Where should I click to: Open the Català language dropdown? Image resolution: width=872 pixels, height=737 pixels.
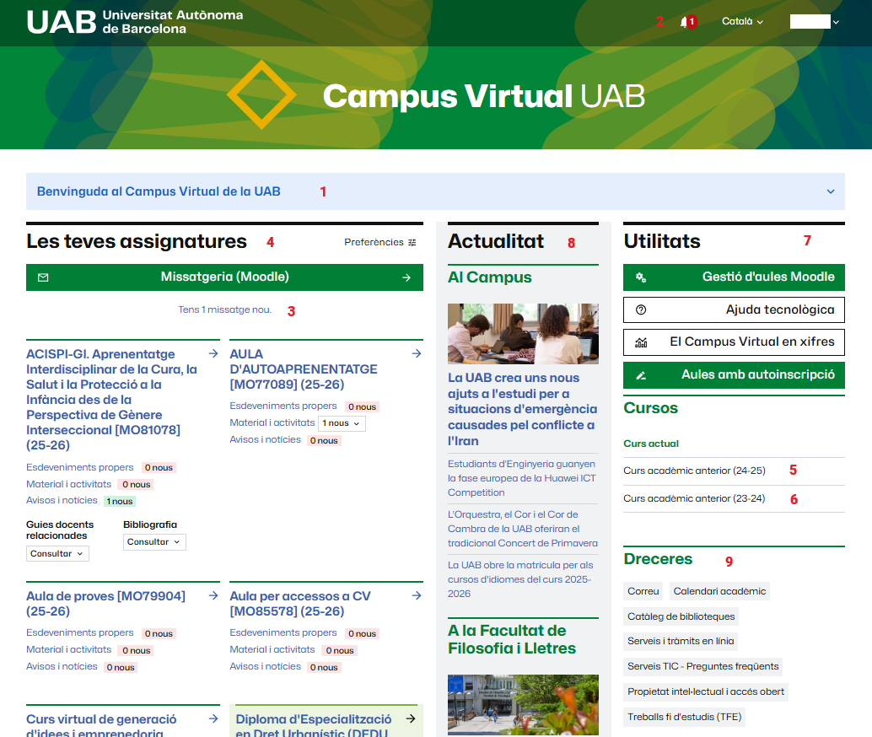click(x=742, y=22)
